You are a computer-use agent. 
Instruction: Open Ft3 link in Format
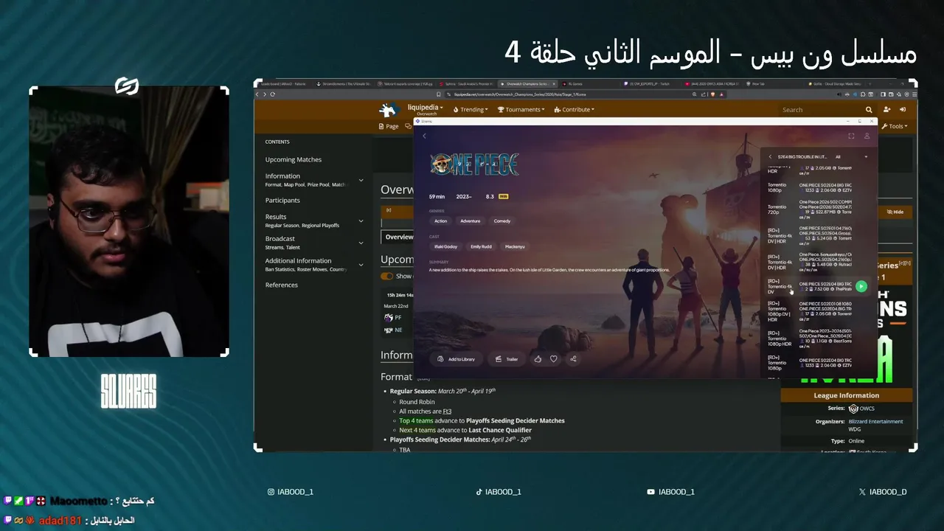[x=447, y=412]
